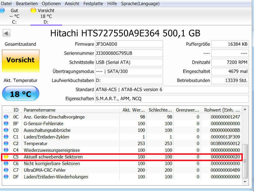Sort by the Parametername column header
This screenshot has height=192, width=254.
71,110
